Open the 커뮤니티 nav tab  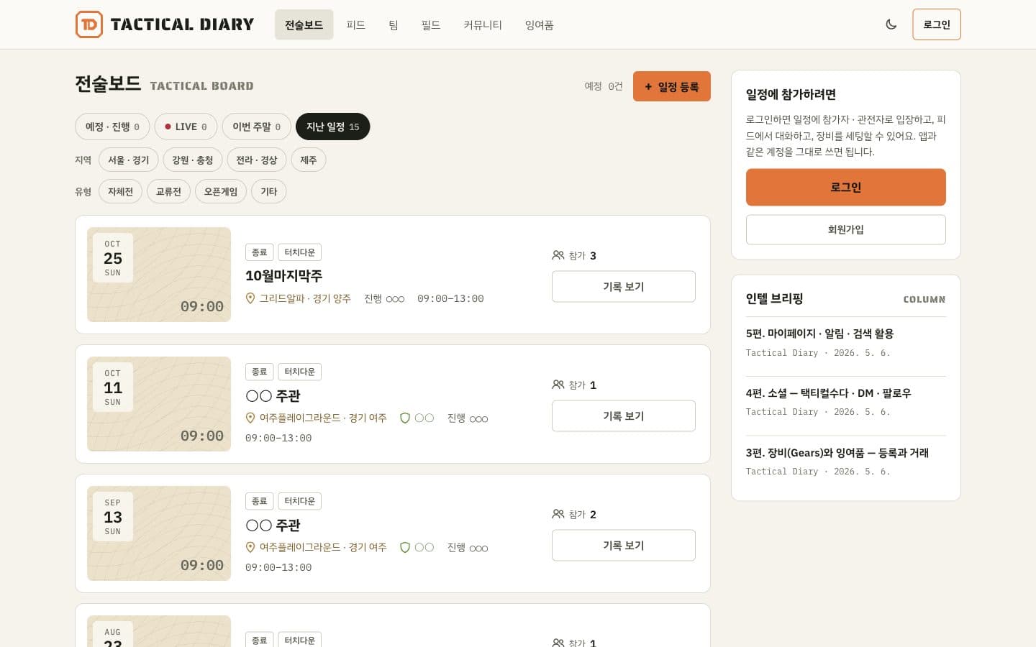tap(482, 24)
